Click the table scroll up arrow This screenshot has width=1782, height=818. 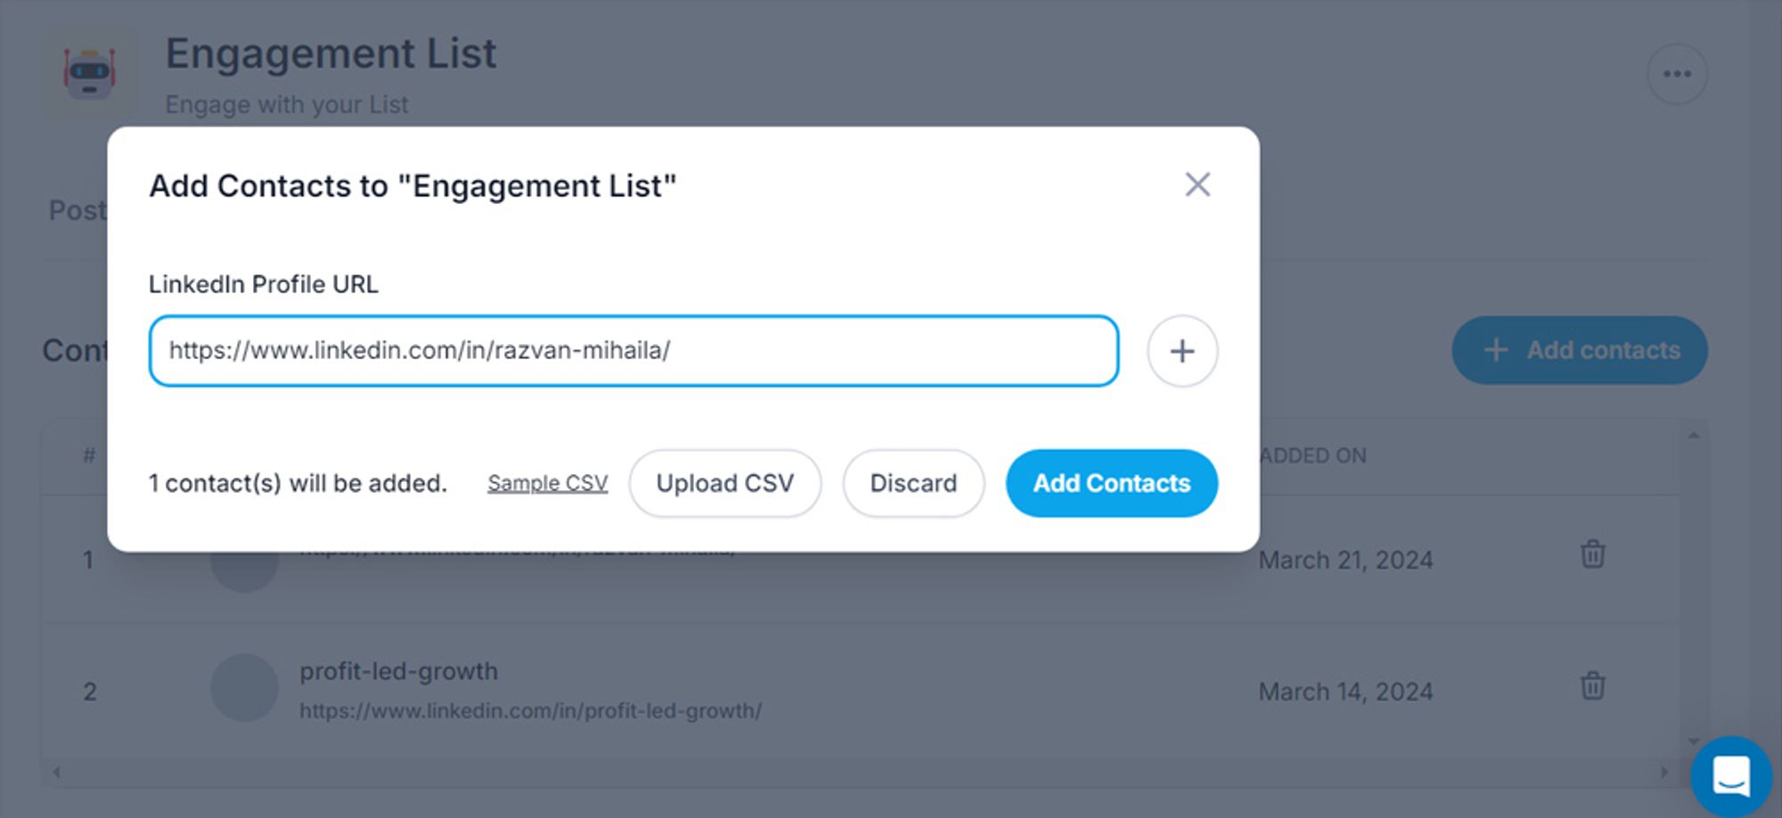click(x=1693, y=435)
